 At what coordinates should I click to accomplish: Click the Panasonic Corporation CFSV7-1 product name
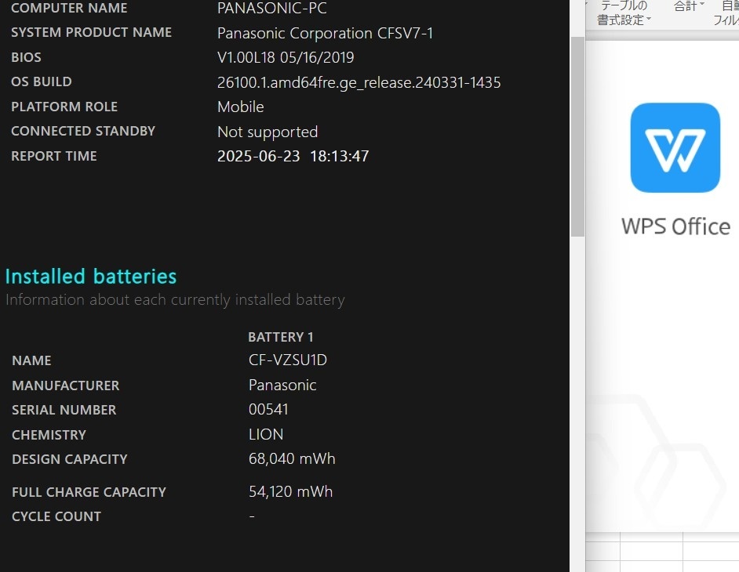[x=326, y=33]
